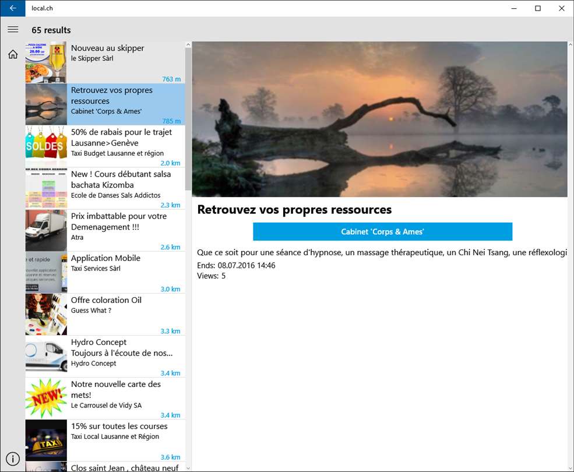Click the SOLDES tags thumbnail
Screen dimensions: 574x472
point(46,146)
